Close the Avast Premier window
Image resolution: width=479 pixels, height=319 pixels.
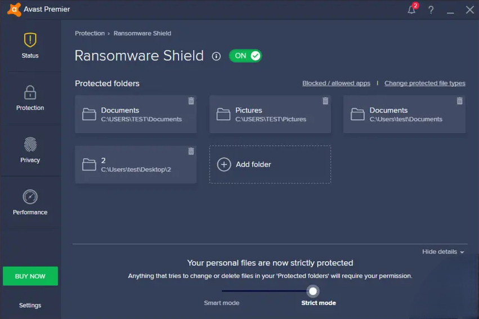click(470, 10)
